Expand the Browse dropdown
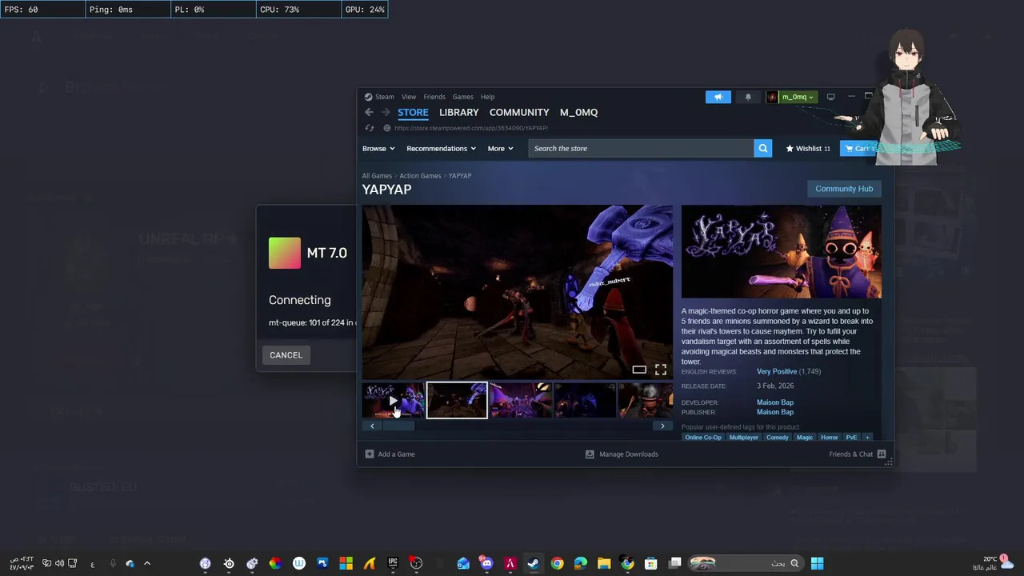 378,148
